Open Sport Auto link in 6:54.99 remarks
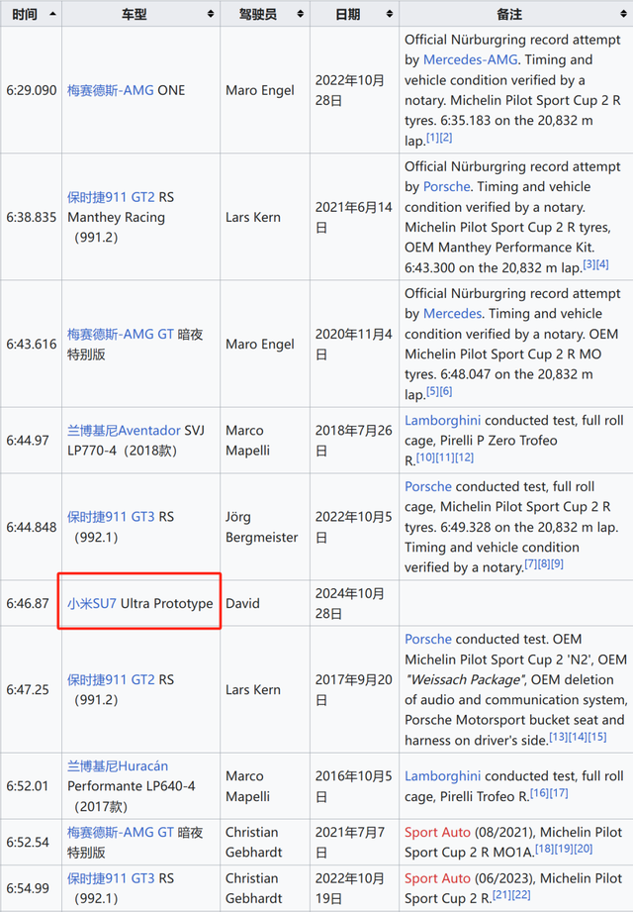The image size is (633, 912). [437, 878]
